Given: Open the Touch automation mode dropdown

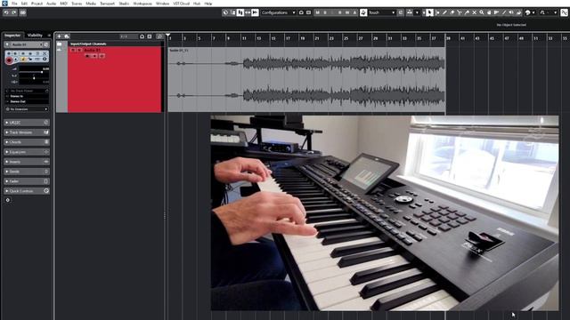Looking at the screenshot, I should [x=382, y=12].
